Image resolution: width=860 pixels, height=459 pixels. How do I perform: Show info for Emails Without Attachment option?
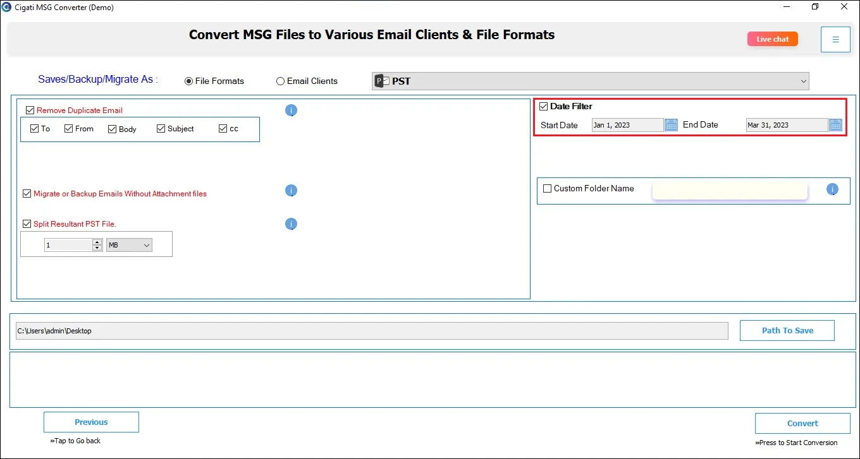[x=291, y=191]
